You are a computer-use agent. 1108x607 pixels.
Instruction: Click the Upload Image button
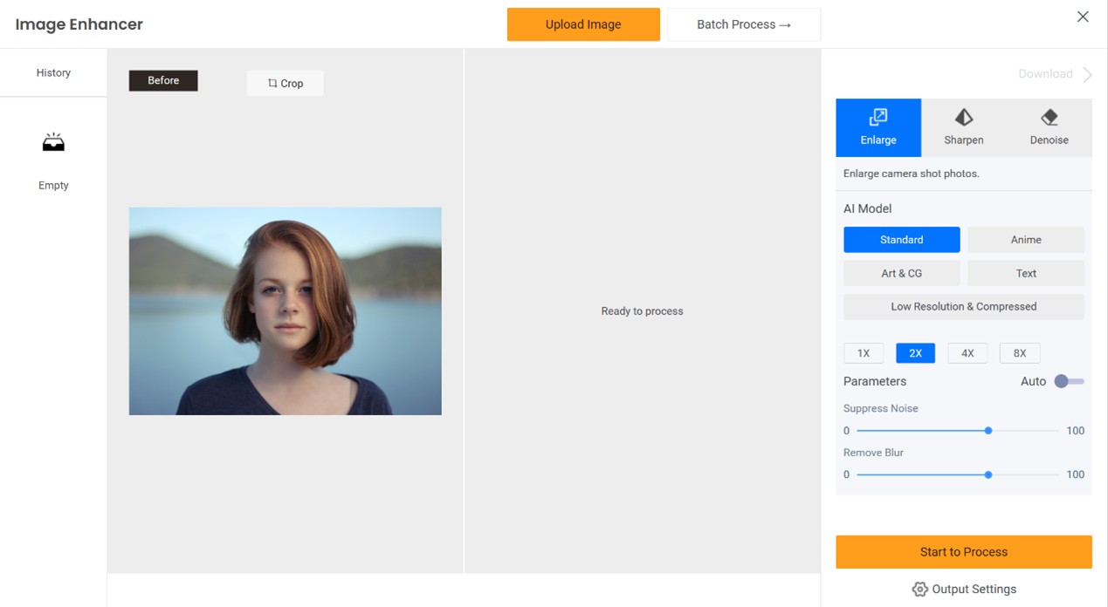click(x=583, y=24)
